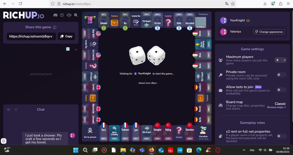Copy the room share link

[66, 36]
